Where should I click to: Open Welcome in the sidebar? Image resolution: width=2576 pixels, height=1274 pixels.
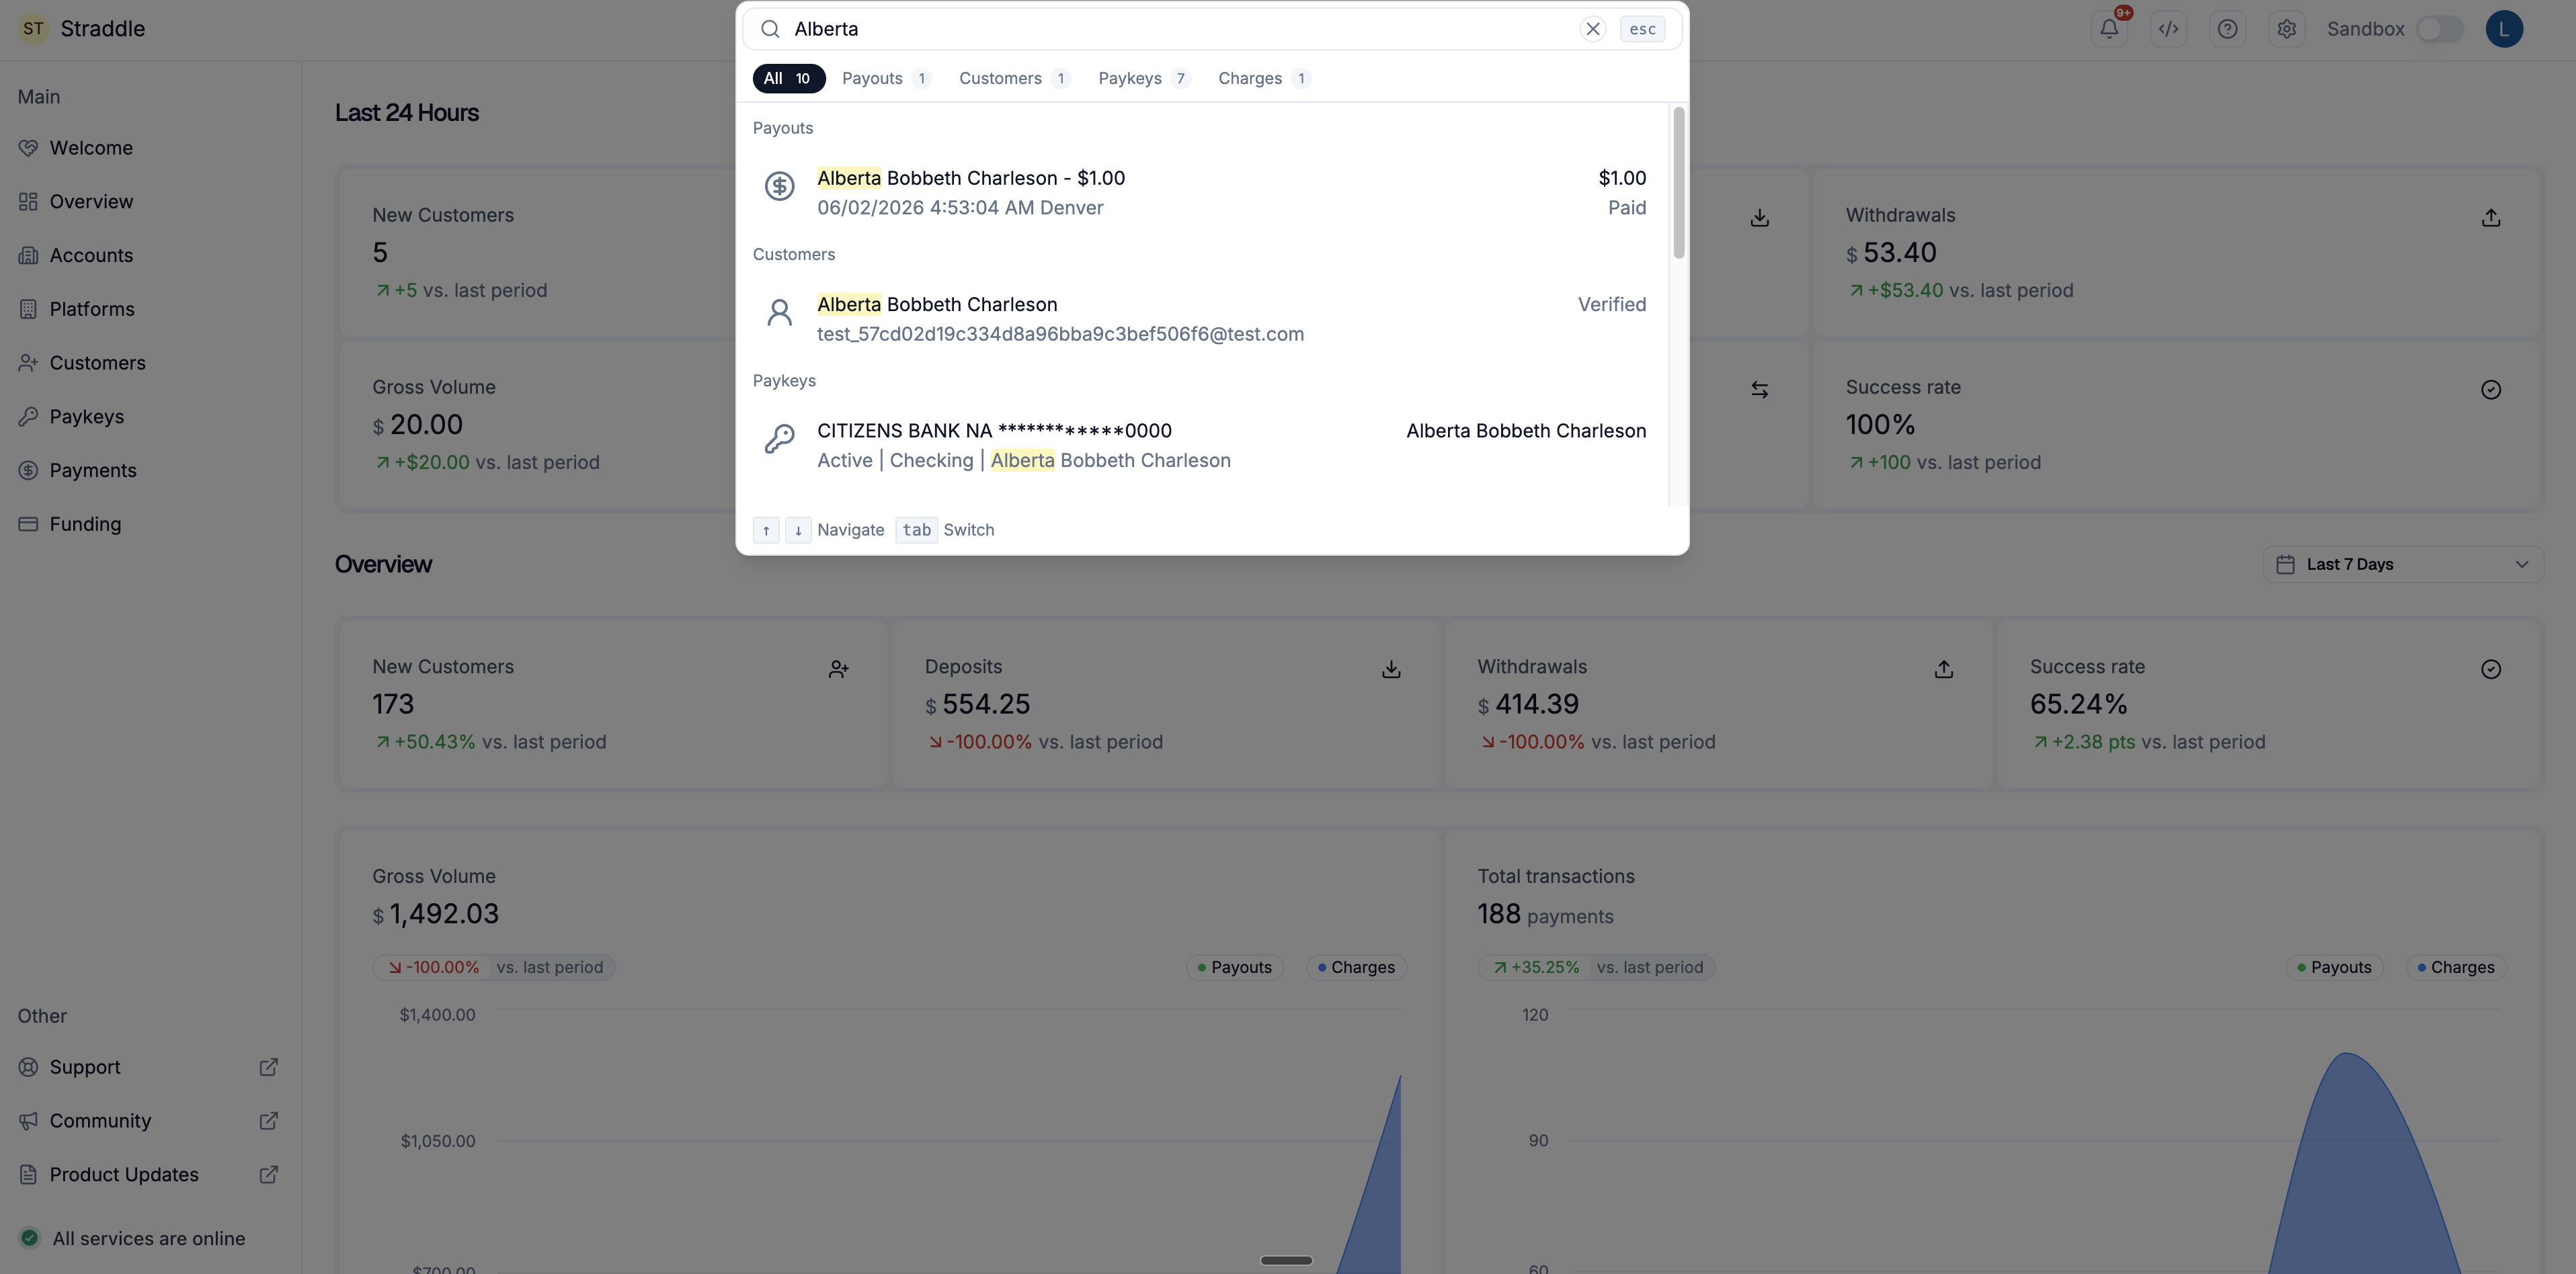[x=150, y=148]
